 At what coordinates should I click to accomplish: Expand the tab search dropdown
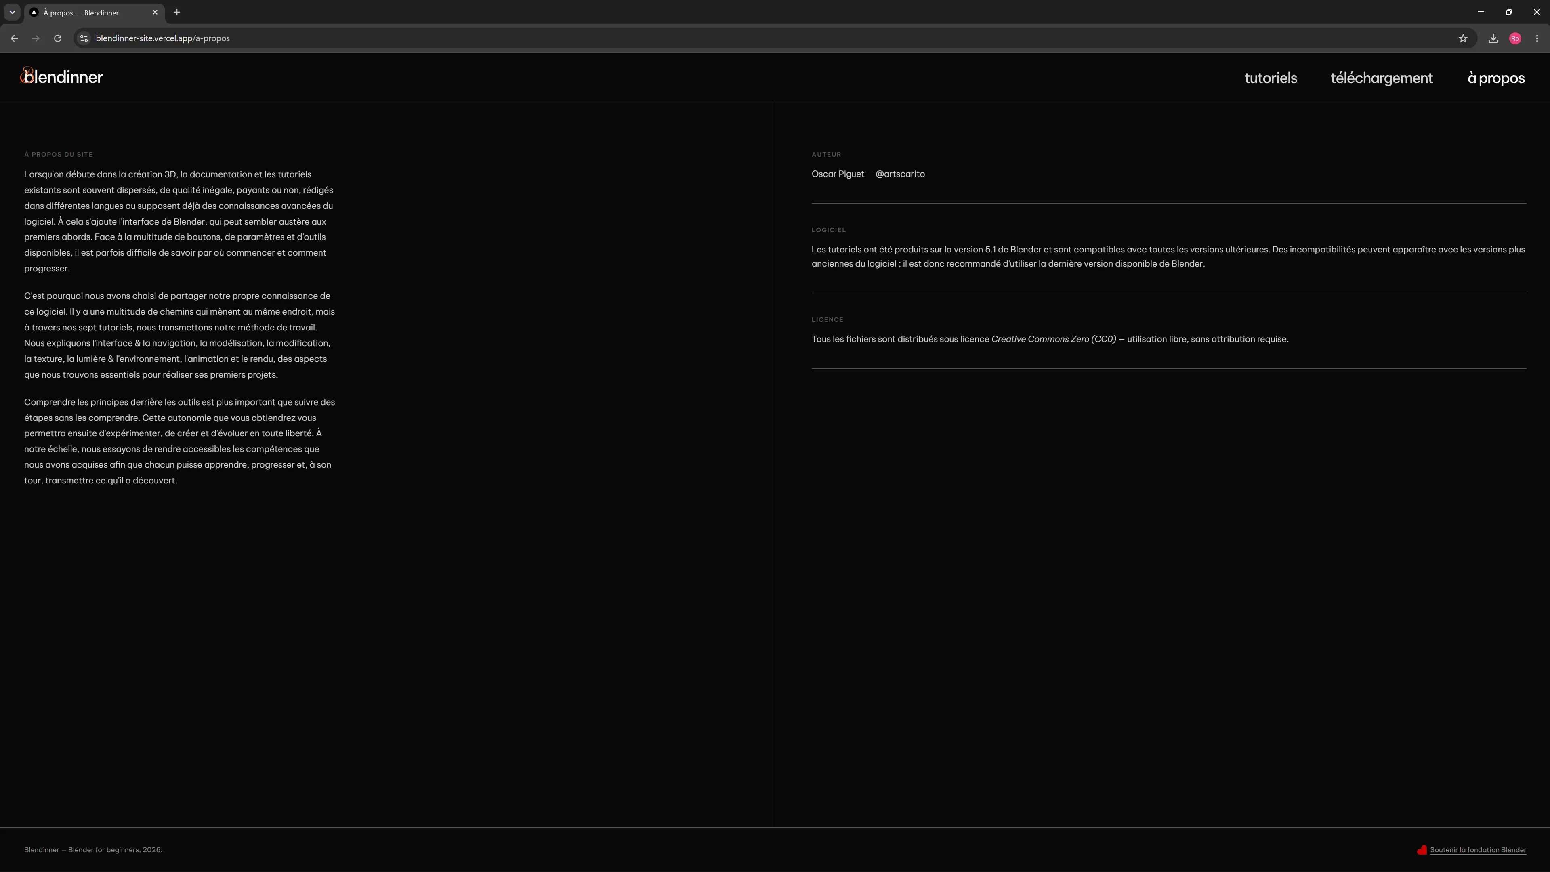click(12, 12)
